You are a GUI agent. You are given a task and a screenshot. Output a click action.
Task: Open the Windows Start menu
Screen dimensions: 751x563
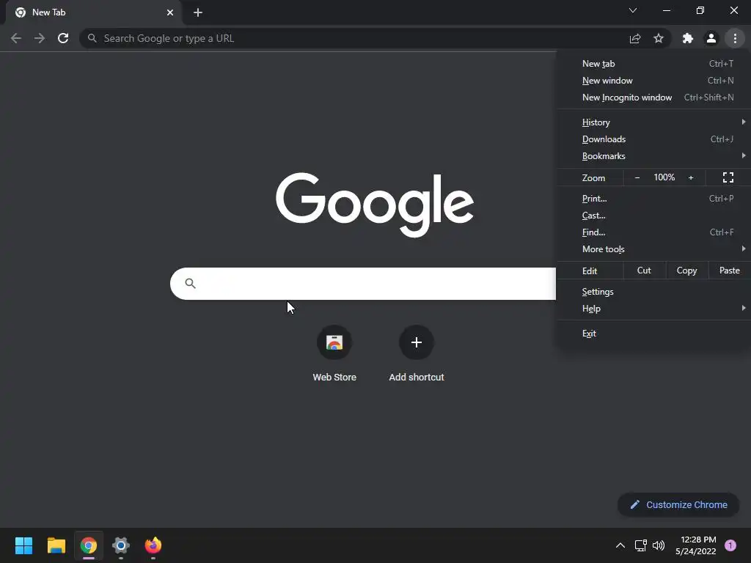[x=23, y=545]
